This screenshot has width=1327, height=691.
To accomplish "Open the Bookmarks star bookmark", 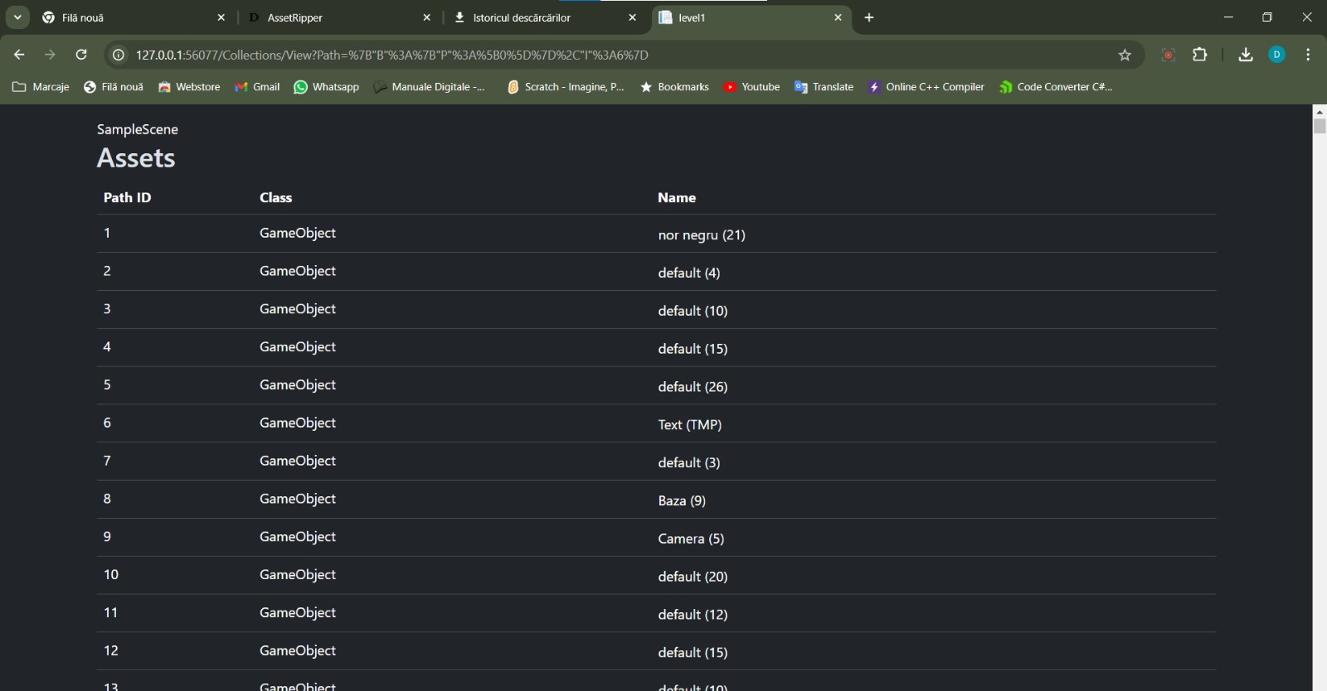I will point(674,87).
